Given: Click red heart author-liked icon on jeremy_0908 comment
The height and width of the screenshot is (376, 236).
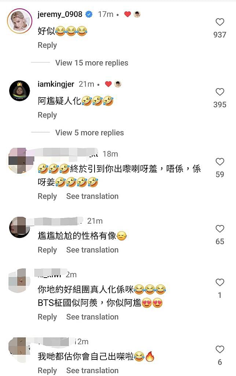Looking at the screenshot, I should tap(128, 14).
